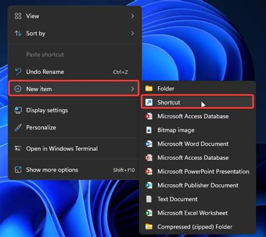This screenshot has width=266, height=237.
Task: Expand the View submenu chevron
Action: click(x=132, y=16)
